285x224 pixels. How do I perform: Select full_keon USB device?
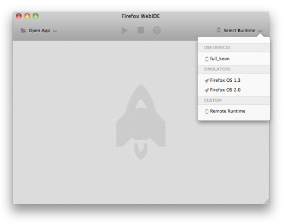[x=234, y=59]
